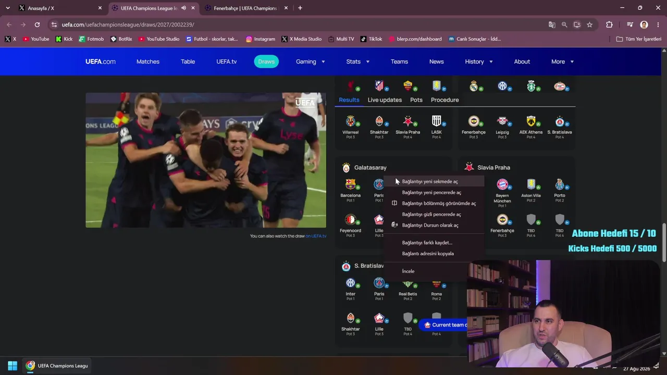
Task: Click the page vertical scrollbar thumb
Action: 664,243
